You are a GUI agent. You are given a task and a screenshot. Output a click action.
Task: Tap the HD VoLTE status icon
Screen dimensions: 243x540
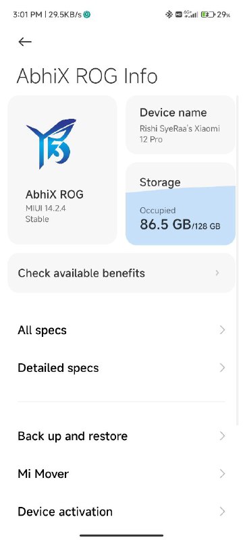click(x=179, y=14)
